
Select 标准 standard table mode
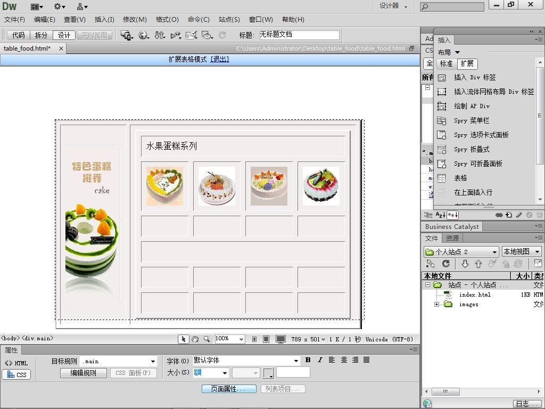[x=447, y=64]
